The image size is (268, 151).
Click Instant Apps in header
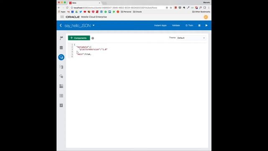click(x=160, y=25)
